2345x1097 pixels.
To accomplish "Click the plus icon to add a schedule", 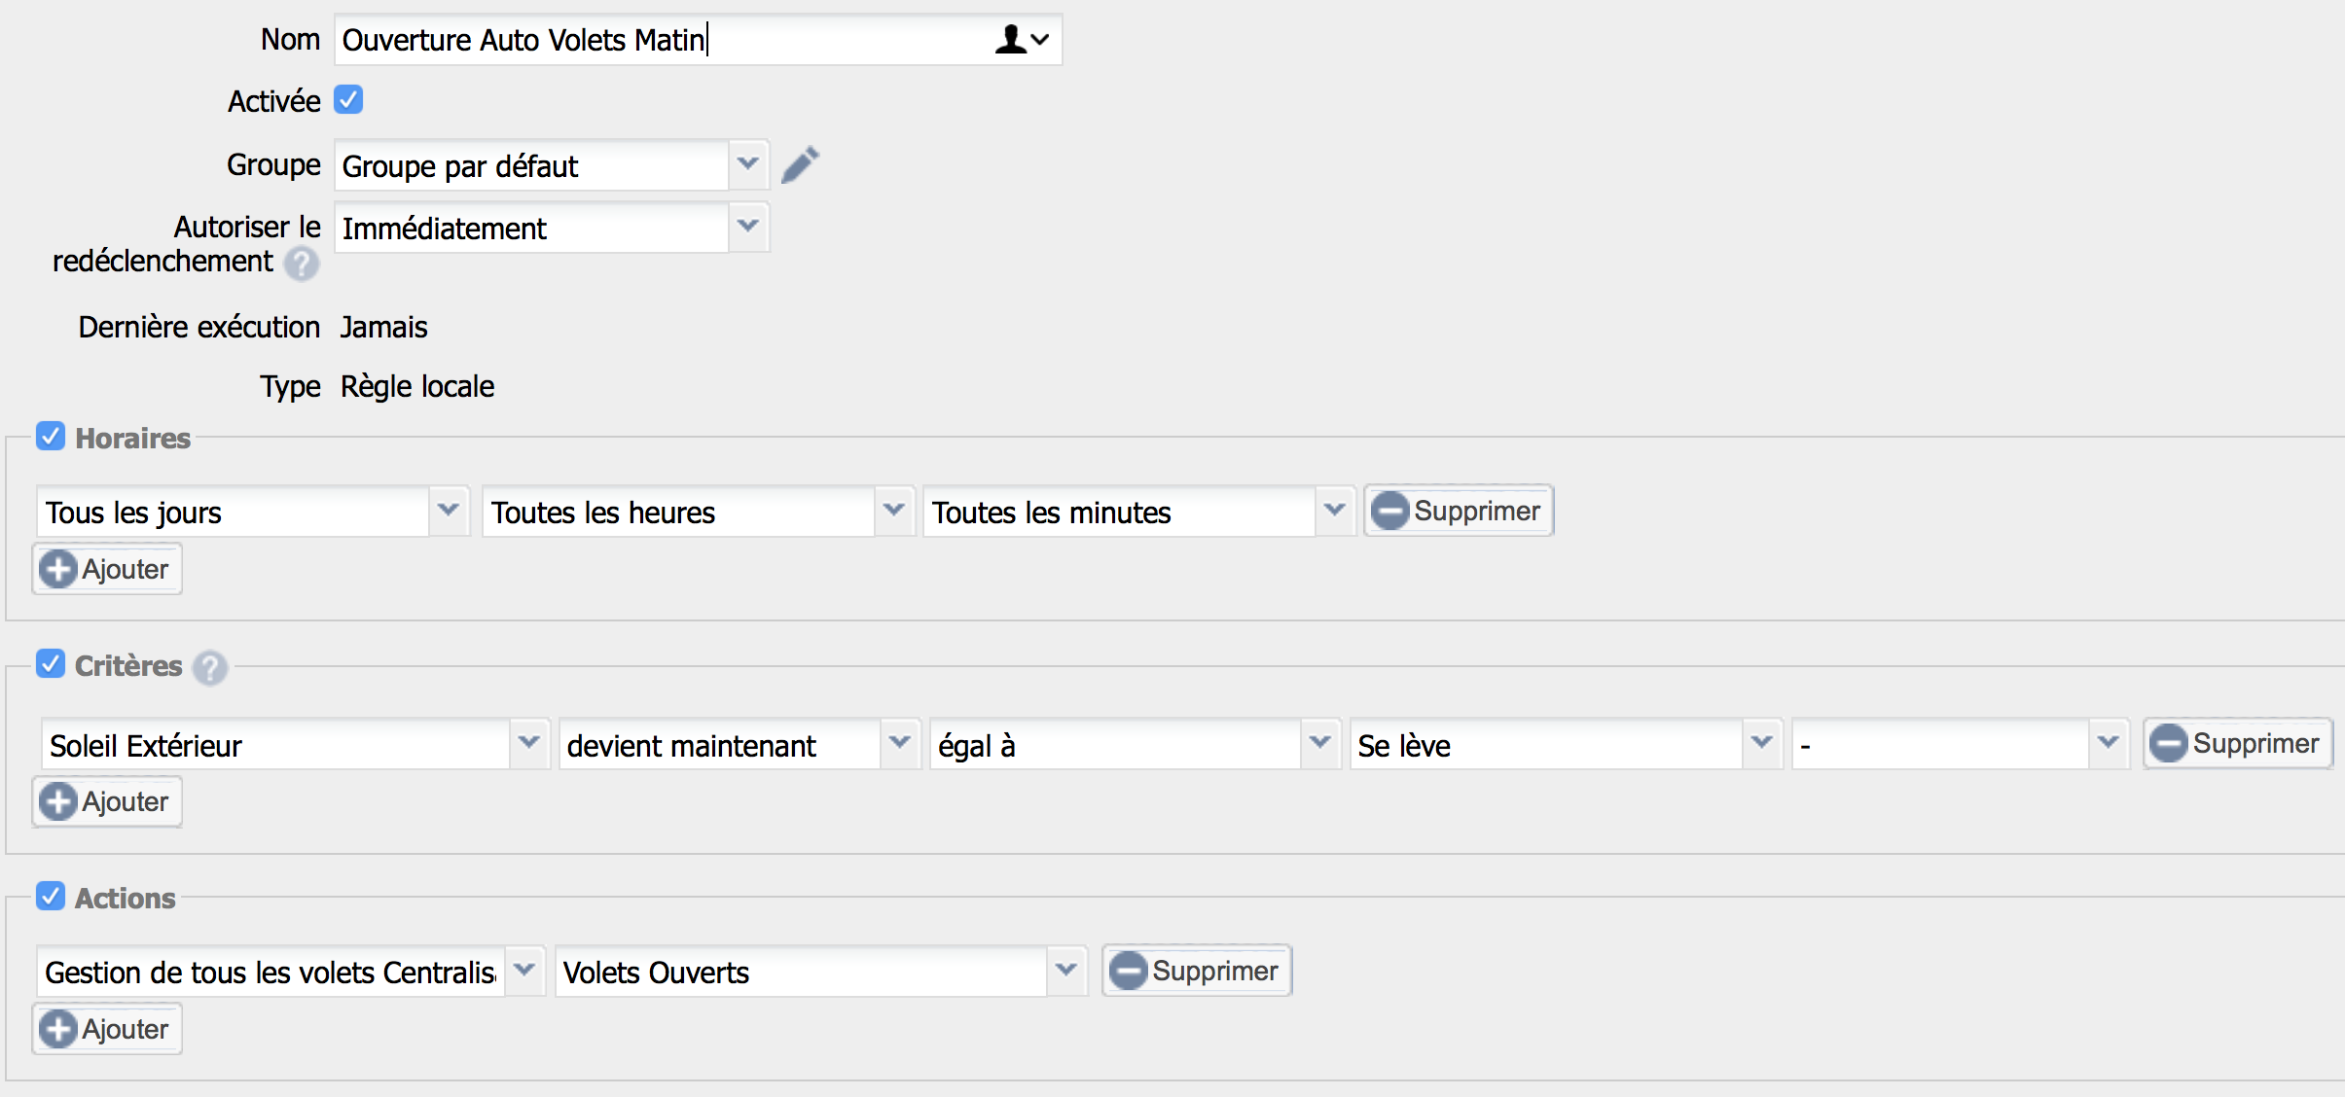I will coord(58,569).
